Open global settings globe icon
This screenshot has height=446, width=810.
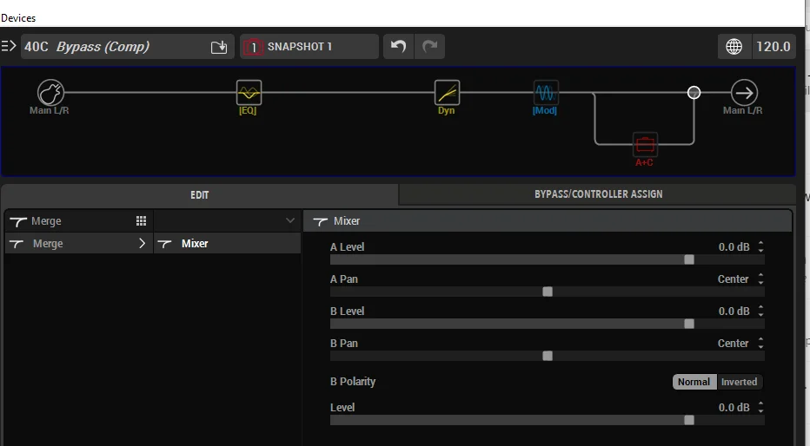click(734, 47)
